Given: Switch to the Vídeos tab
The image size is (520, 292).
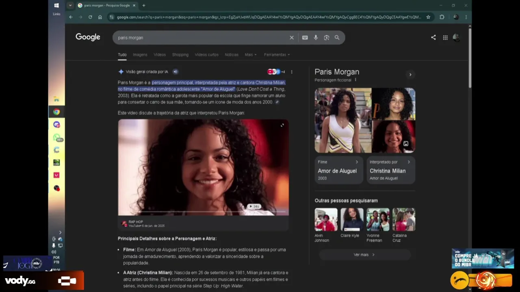Looking at the screenshot, I should pyautogui.click(x=160, y=55).
